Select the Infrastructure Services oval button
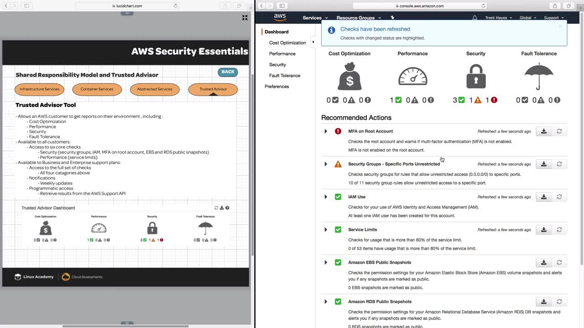Screen dimensions: 584x328 point(39,89)
